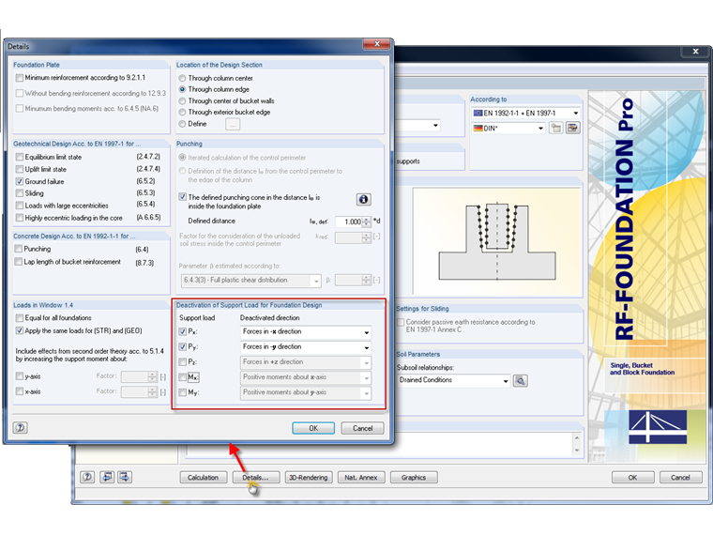Open 6.4.3(3) Full plastic shear distribution dropdown
Viewport: 713px width, 535px height.
(251, 281)
